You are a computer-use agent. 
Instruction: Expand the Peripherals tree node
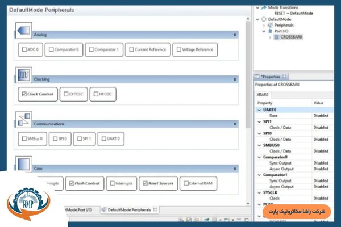[264, 26]
